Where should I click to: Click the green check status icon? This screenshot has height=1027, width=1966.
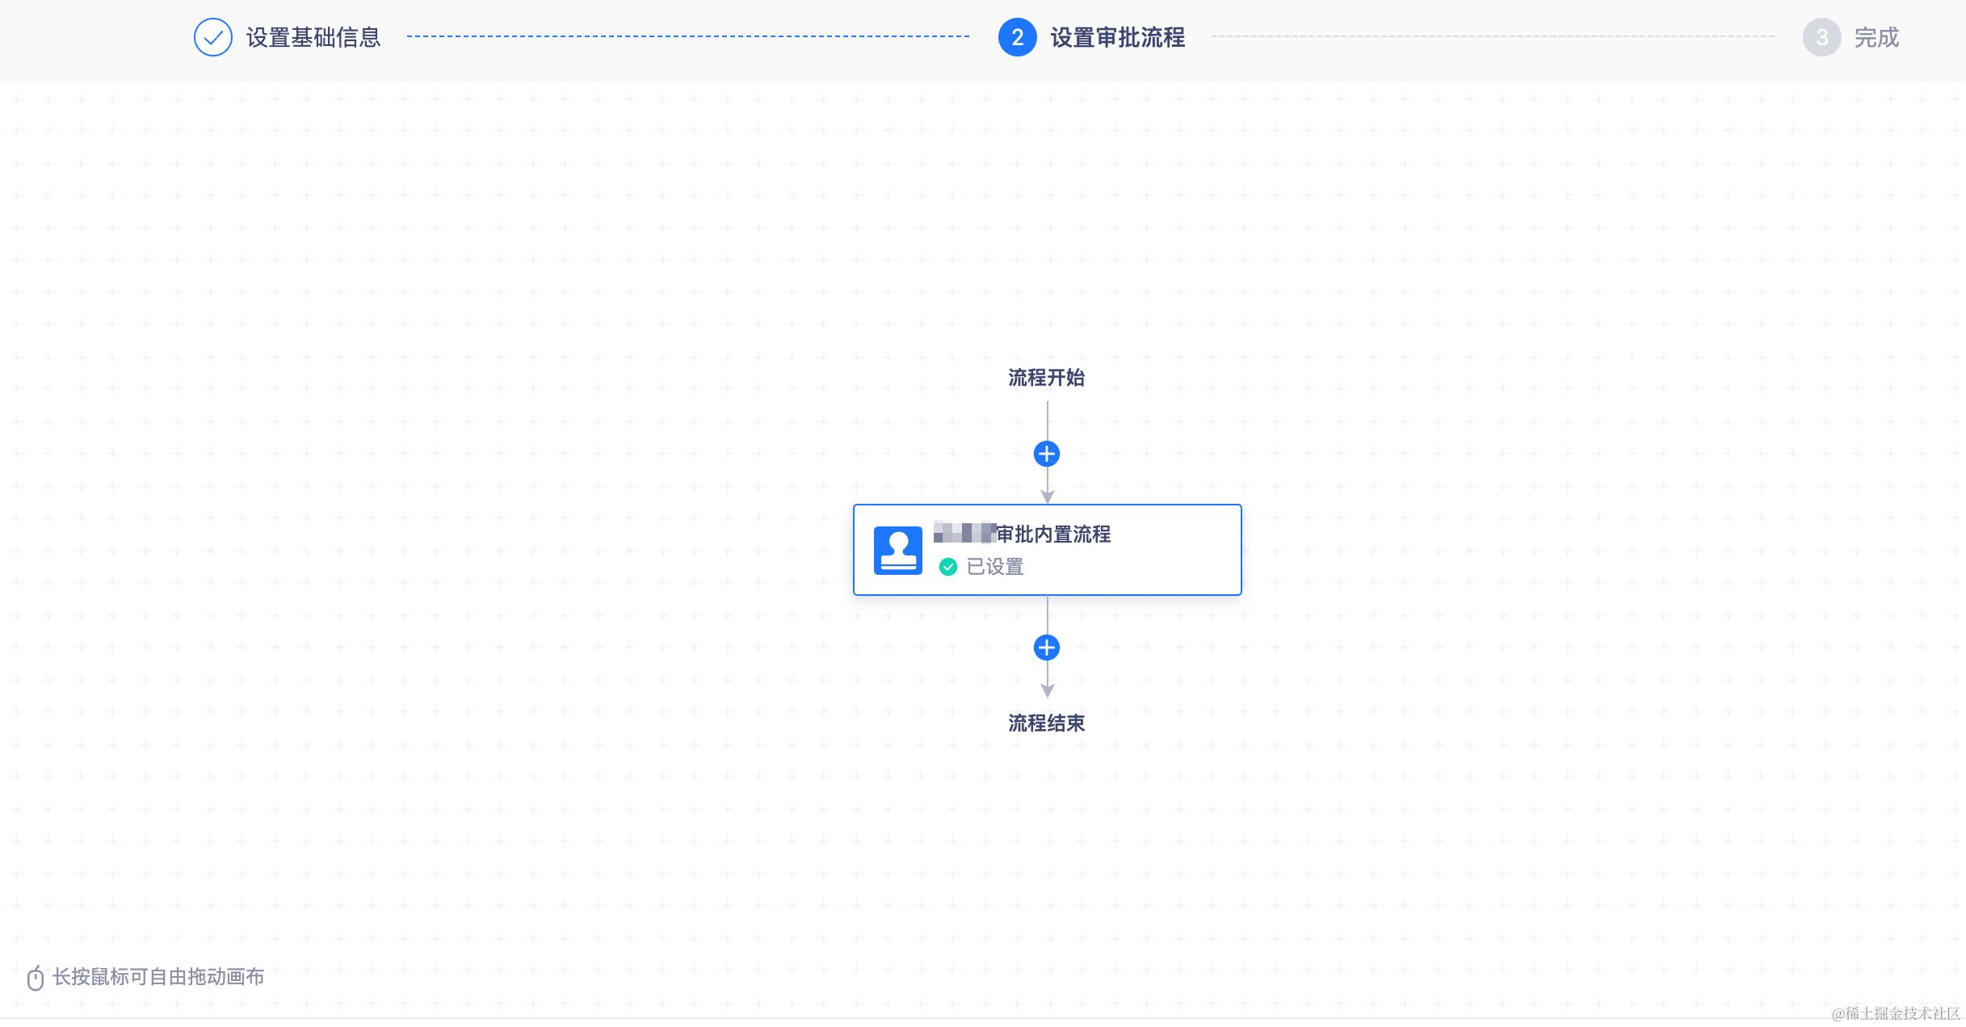(x=948, y=567)
